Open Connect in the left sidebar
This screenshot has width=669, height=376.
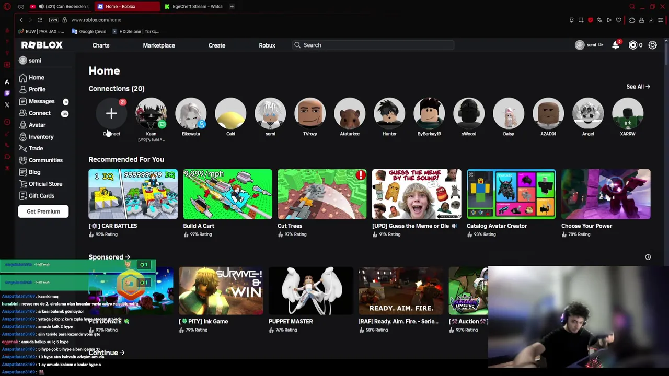pyautogui.click(x=40, y=113)
